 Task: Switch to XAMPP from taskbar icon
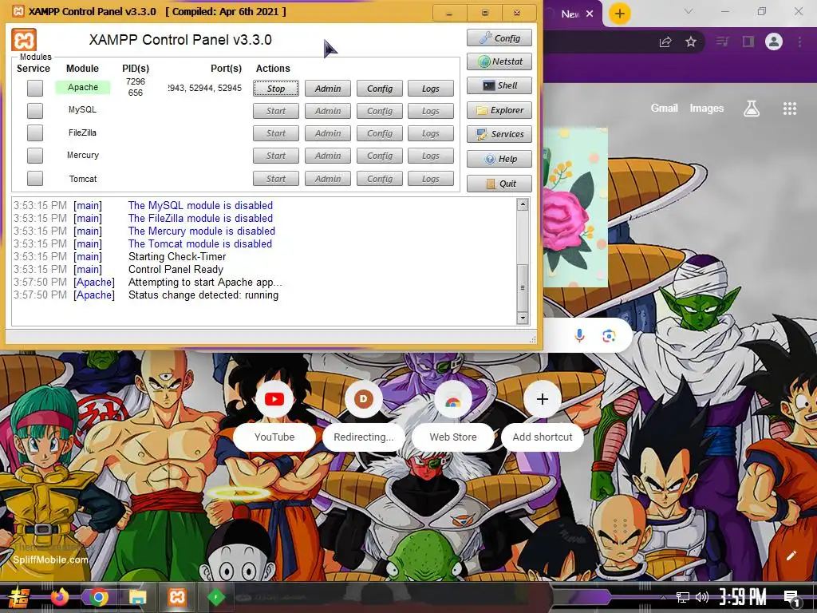click(x=176, y=597)
